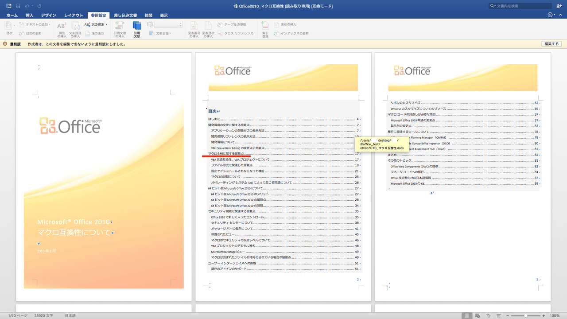Open the 目次 dropdown arrow

(14, 25)
